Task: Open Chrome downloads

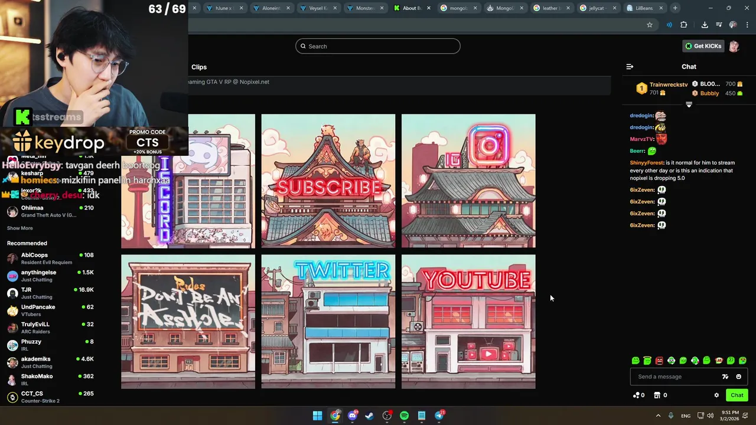Action: click(x=705, y=25)
